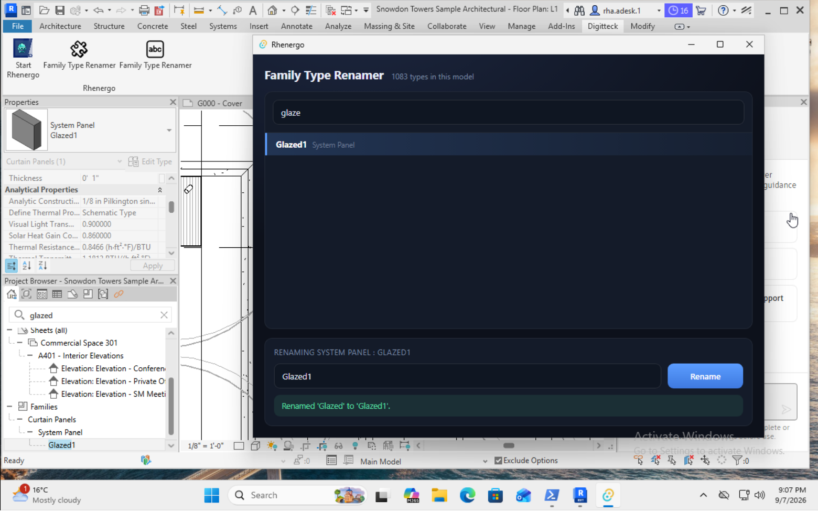Print using the printer icon
Image resolution: width=818 pixels, height=513 pixels.
click(x=144, y=10)
